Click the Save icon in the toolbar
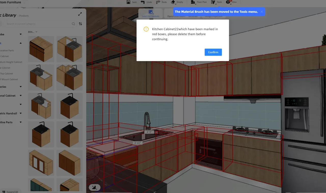 pyautogui.click(x=128, y=2)
